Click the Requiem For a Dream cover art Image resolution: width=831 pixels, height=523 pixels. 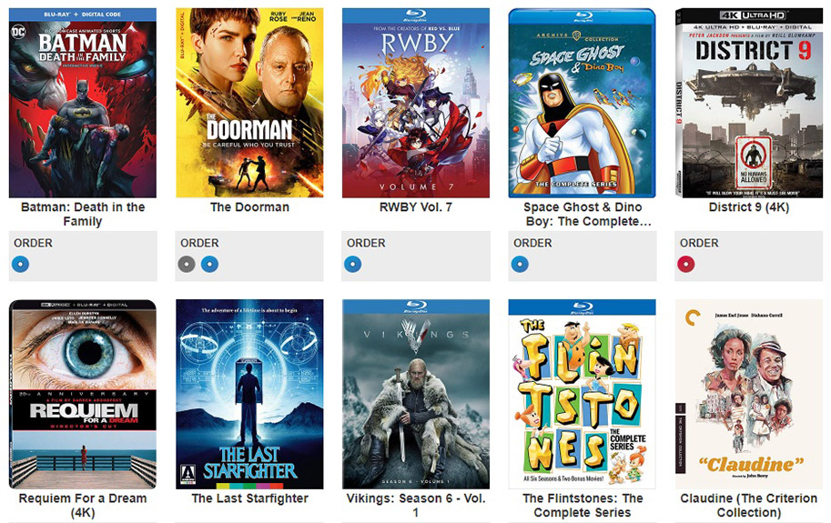click(x=83, y=395)
